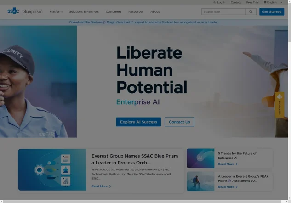Click the scroll-left arrow of horizontal scrollbar
291x203 pixels.
pyautogui.click(x=1, y=201)
